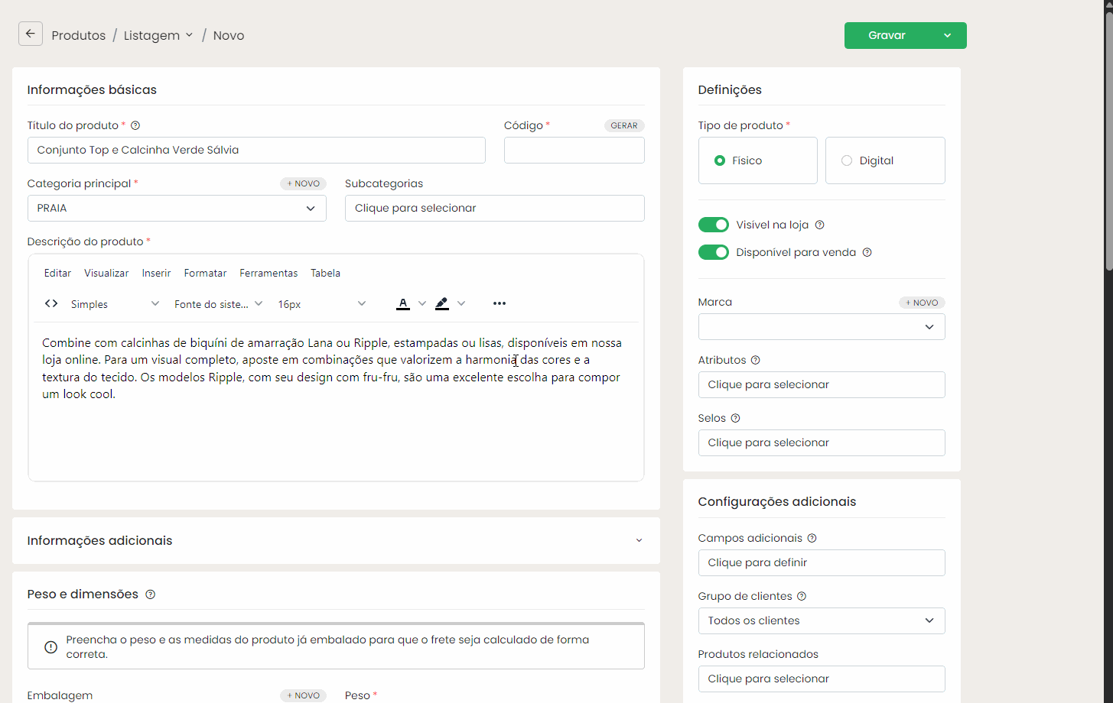The width and height of the screenshot is (1113, 703).
Task: Click help icon beside Peso e dimensões
Action: 151,594
